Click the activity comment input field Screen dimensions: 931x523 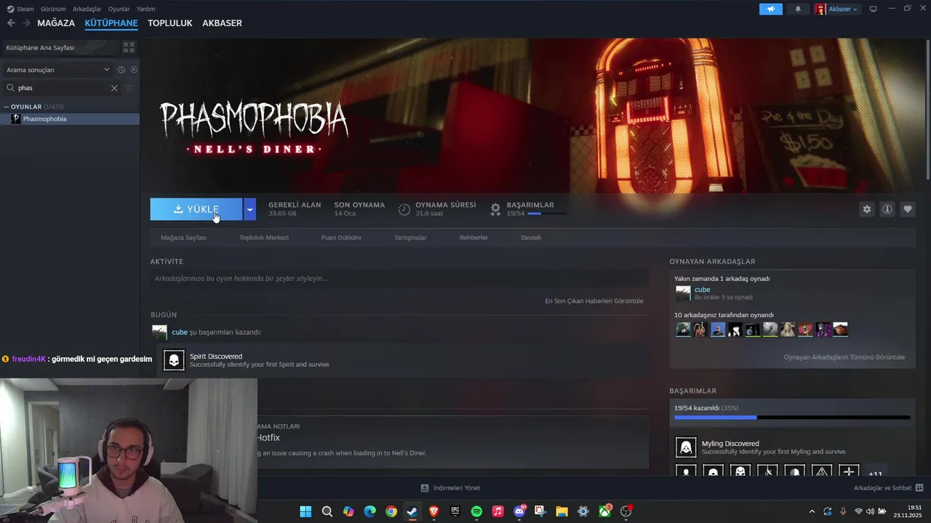tap(399, 278)
